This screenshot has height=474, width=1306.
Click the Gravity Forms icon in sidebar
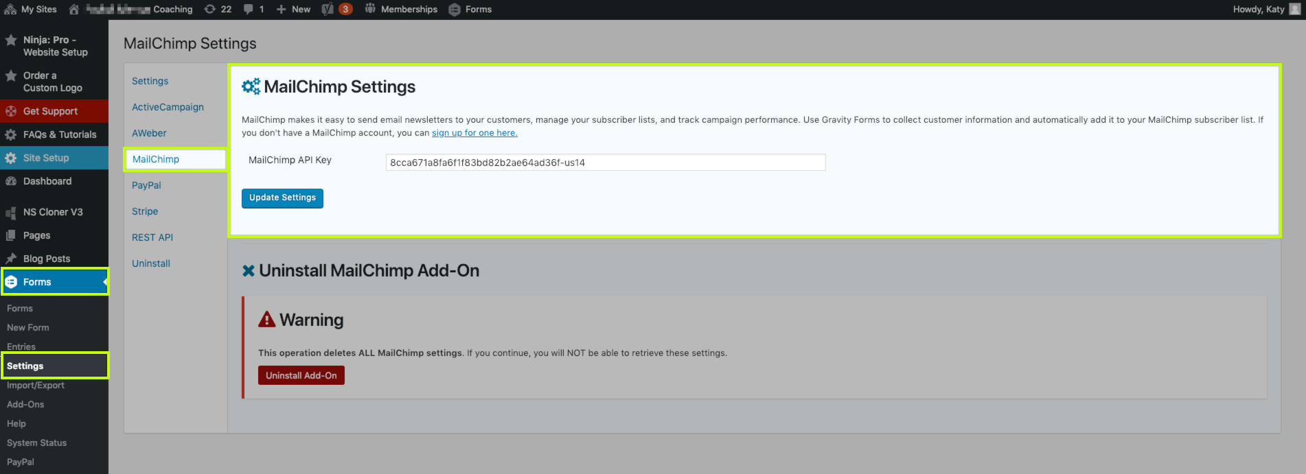11,282
